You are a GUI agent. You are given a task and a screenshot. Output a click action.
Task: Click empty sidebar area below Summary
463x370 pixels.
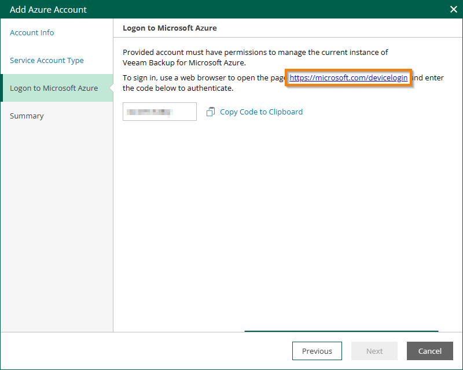56,231
